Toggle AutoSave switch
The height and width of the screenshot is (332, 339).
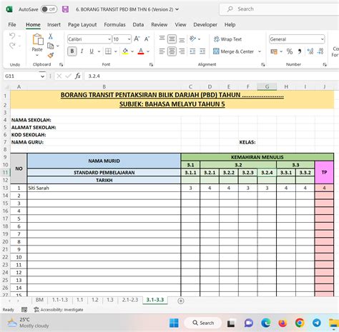[x=49, y=9]
